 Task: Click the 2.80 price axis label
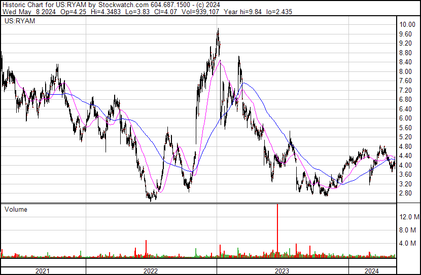pos(405,193)
